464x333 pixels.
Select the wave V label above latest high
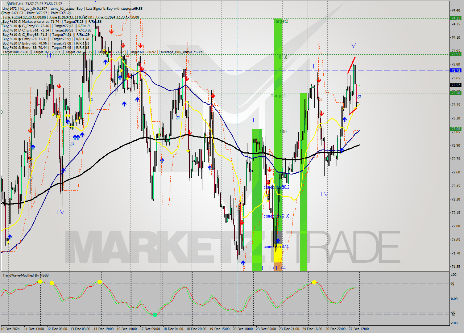[x=353, y=46]
